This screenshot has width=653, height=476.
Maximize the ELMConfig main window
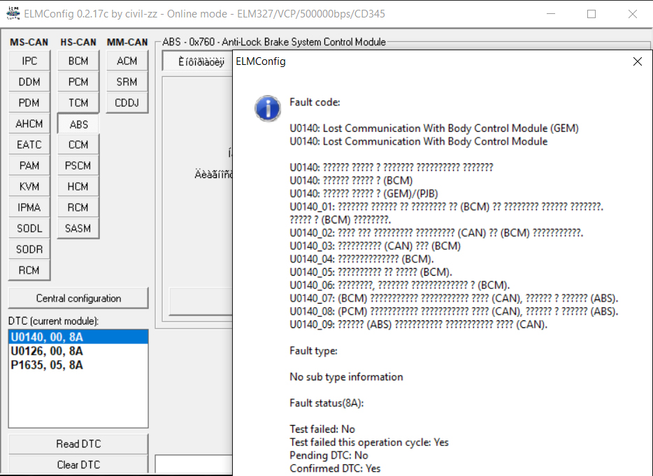pyautogui.click(x=591, y=14)
